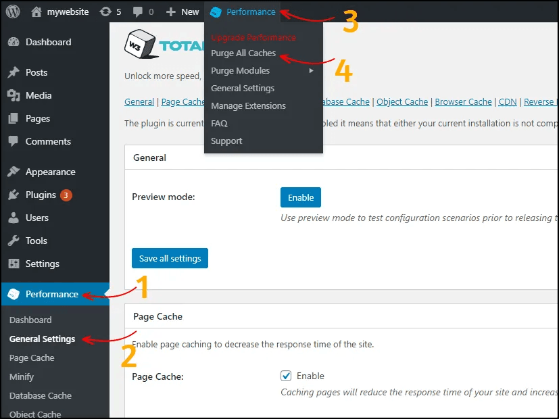Click the Plugins update badge showing 3
559x419 pixels.
tap(66, 195)
